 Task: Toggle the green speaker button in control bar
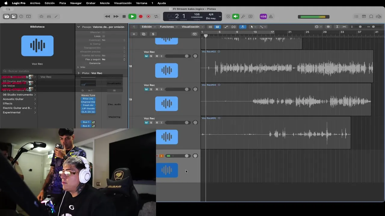[x=236, y=16]
